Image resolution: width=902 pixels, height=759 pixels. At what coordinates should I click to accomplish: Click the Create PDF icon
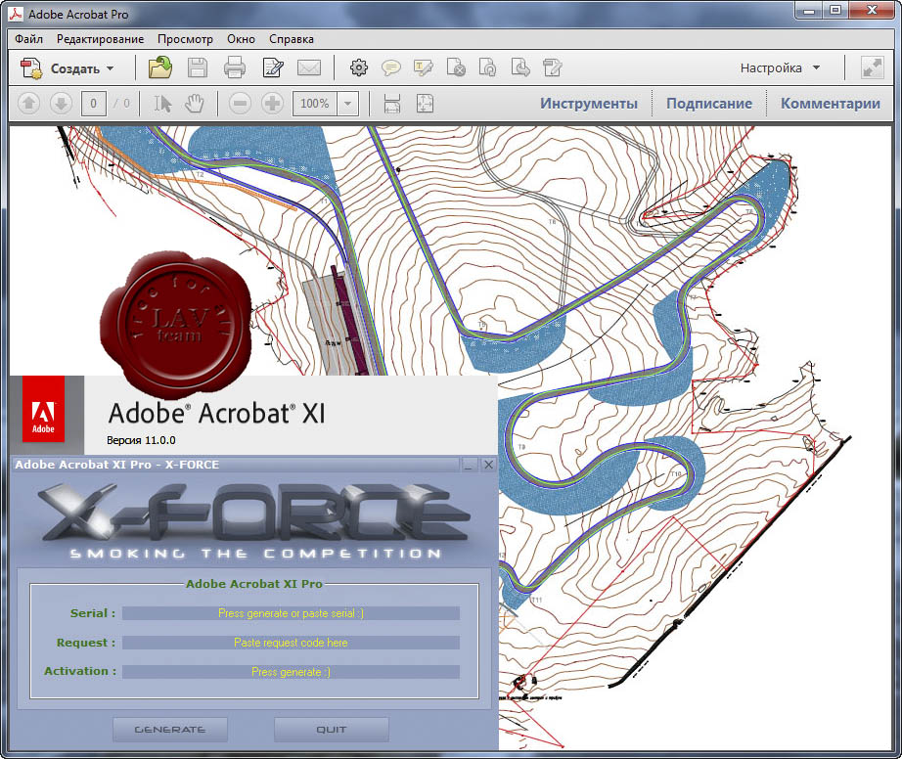(31, 67)
